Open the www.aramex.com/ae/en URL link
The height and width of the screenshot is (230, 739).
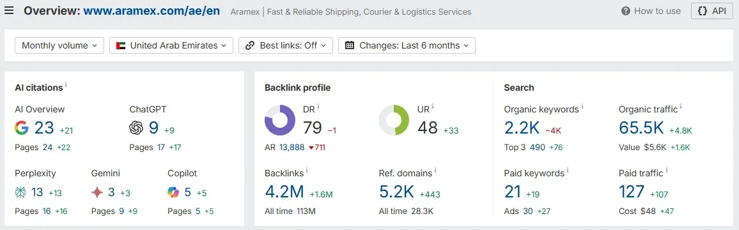point(152,11)
